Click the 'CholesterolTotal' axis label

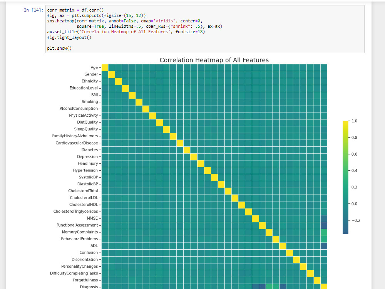83,191
